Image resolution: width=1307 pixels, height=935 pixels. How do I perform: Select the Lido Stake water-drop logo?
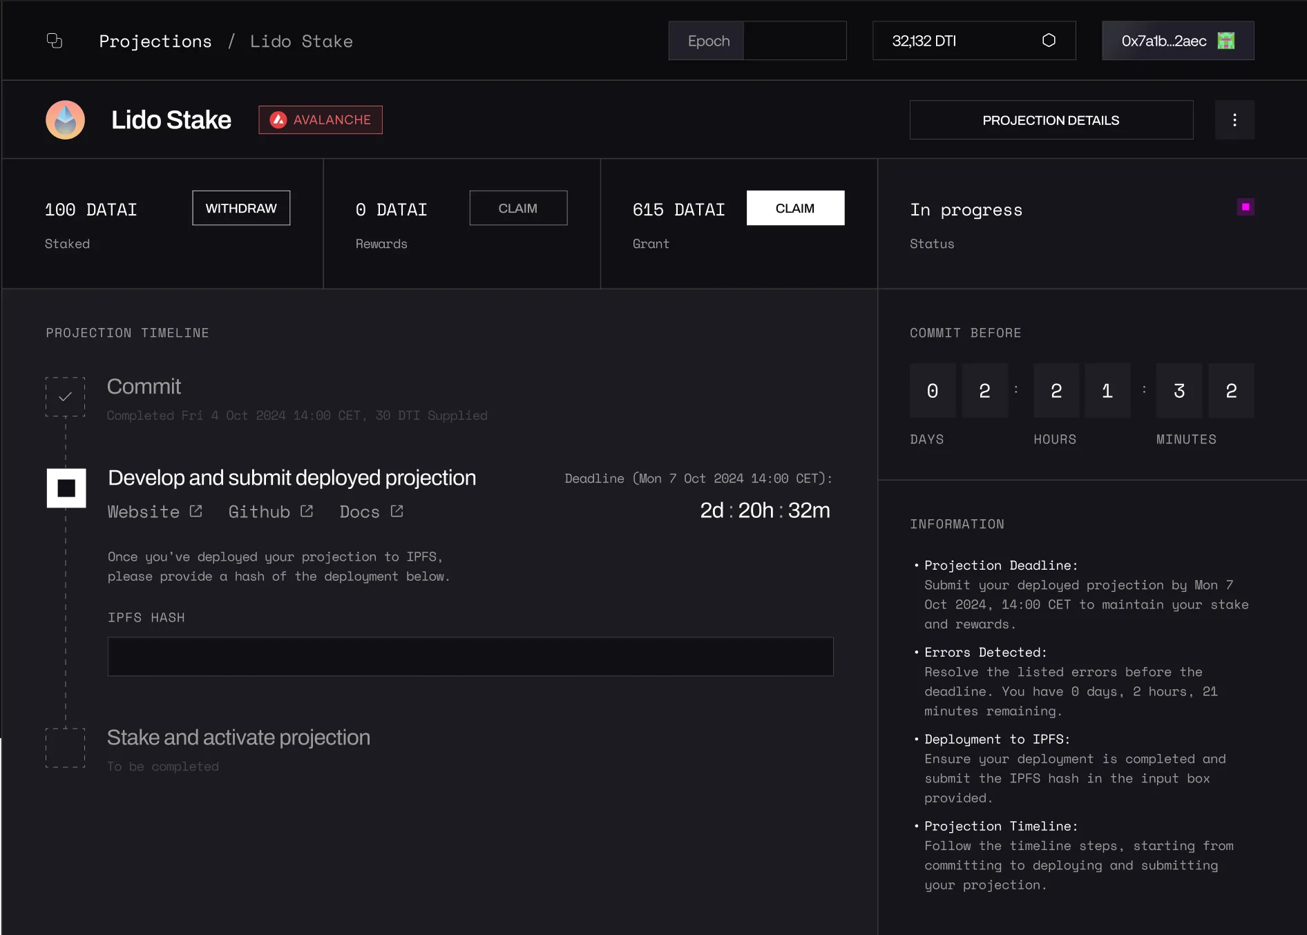click(64, 119)
